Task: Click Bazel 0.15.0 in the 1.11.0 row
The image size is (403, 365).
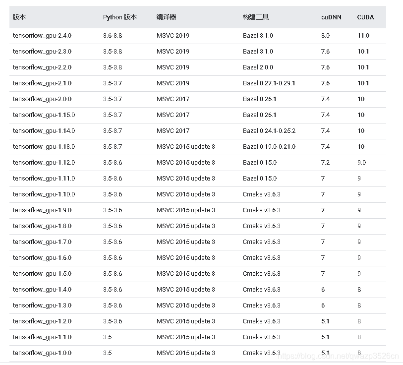Action: 260,179
